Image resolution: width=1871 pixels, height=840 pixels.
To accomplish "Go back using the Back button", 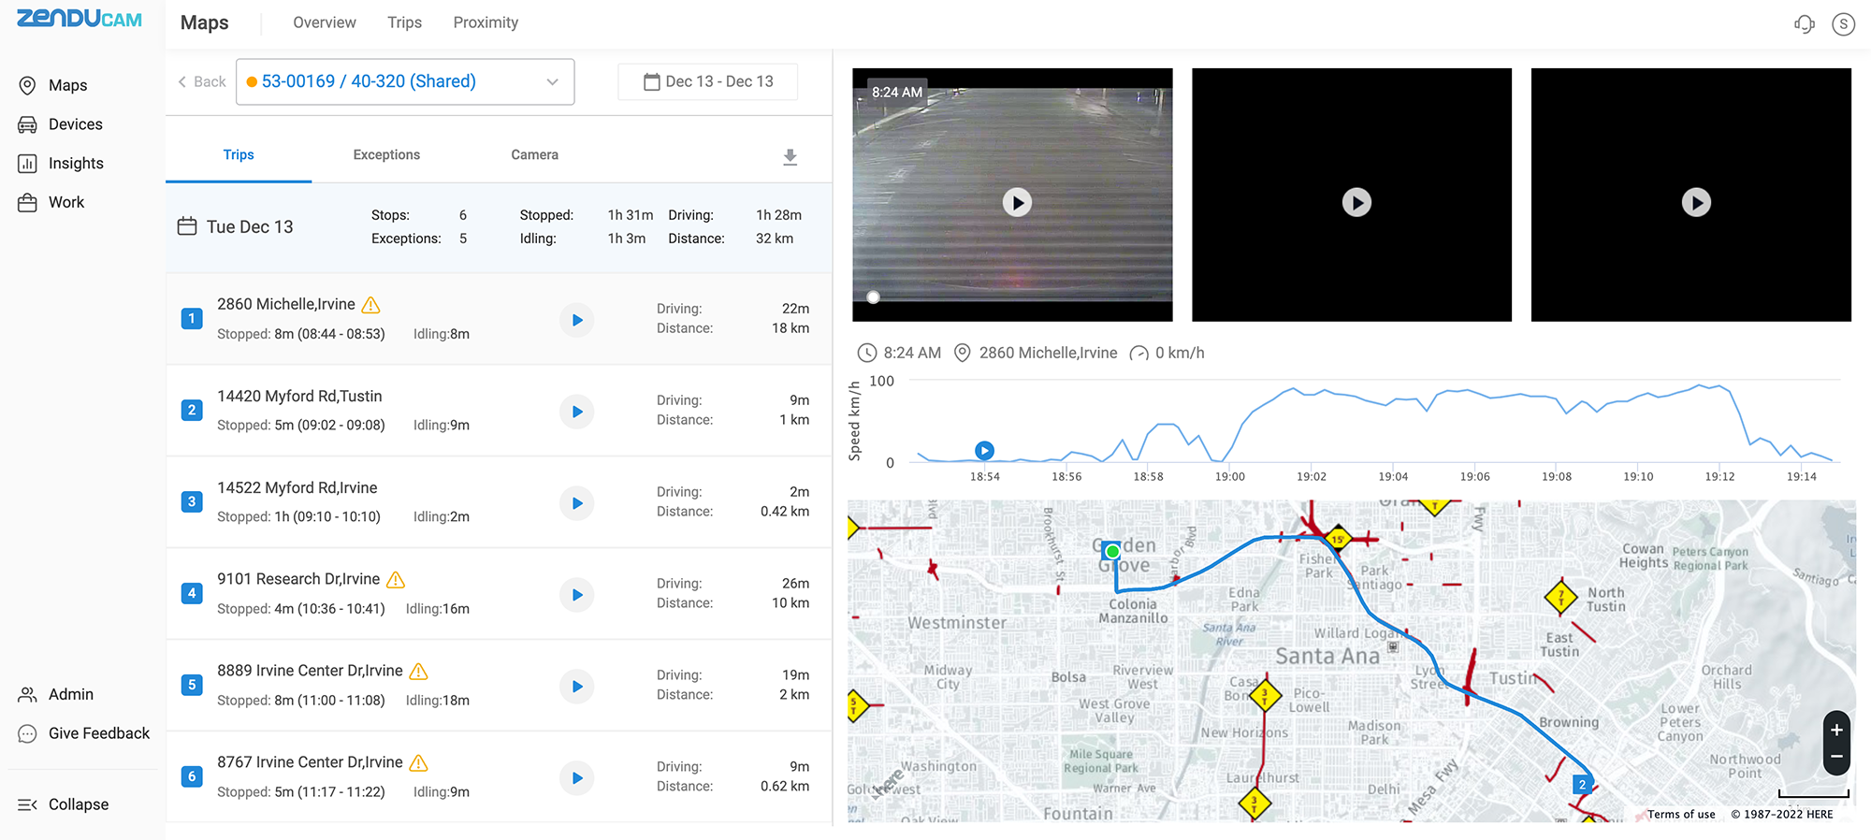I will pos(202,82).
